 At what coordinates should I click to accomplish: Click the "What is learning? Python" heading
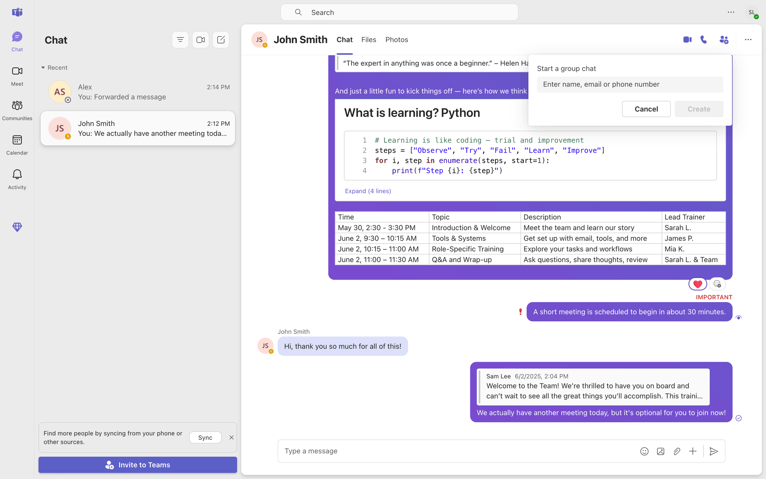tap(412, 113)
